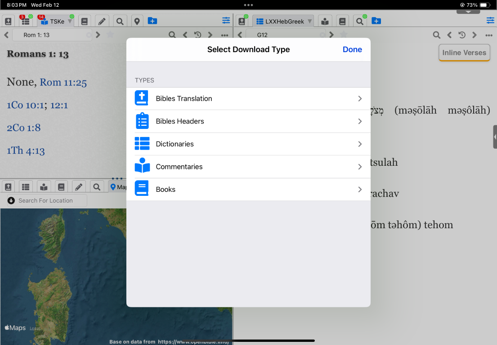Select the Bibles Headers download type

pyautogui.click(x=248, y=121)
